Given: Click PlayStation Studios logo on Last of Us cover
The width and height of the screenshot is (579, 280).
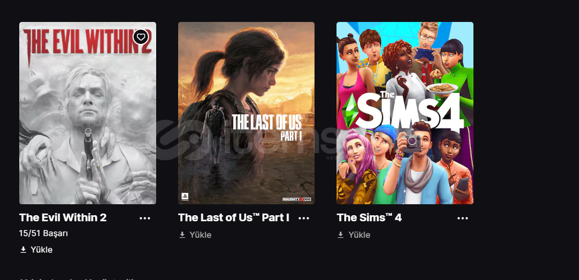Looking at the screenshot, I should (x=185, y=197).
